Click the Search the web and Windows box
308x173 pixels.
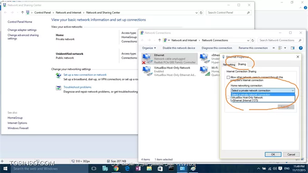pyautogui.click(x=49, y=168)
